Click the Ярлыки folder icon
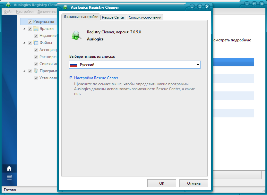267x195 pixels. click(x=36, y=29)
